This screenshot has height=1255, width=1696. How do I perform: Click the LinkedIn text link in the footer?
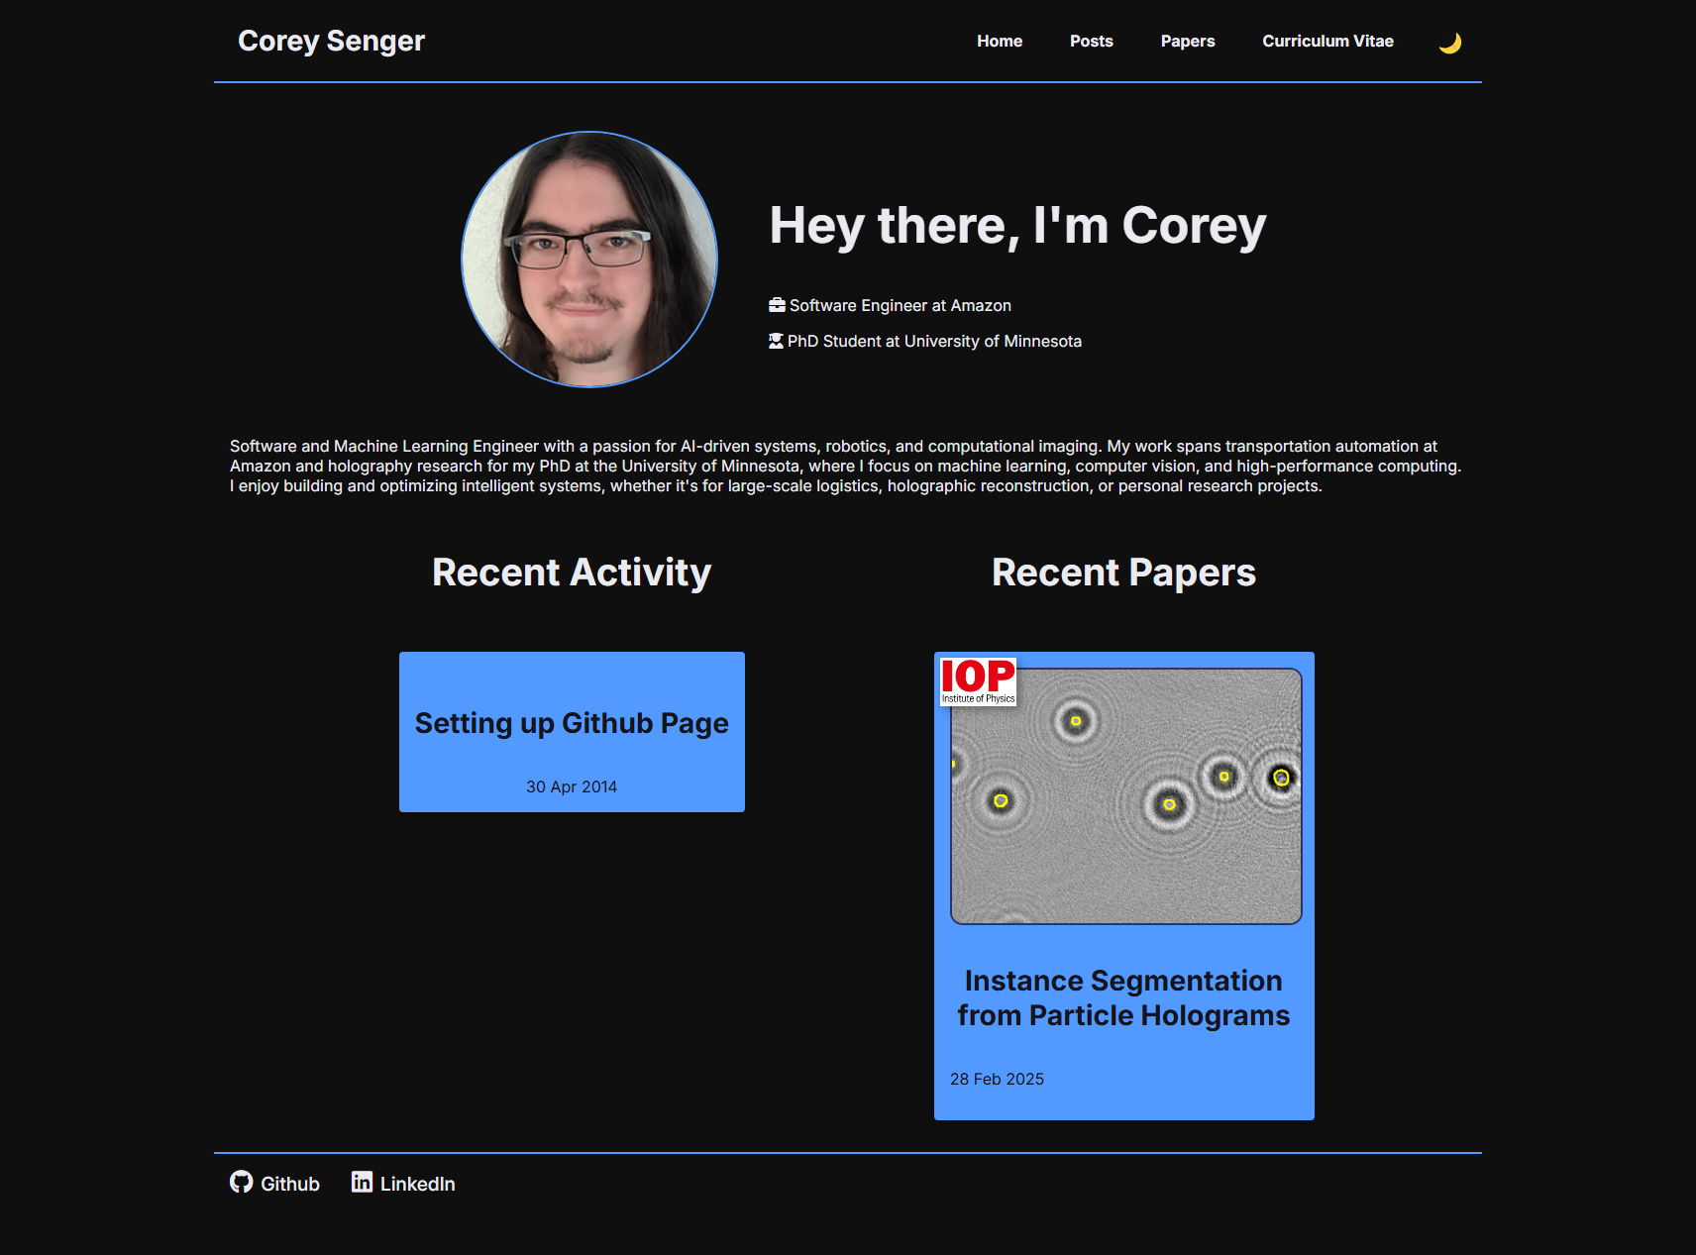click(417, 1184)
